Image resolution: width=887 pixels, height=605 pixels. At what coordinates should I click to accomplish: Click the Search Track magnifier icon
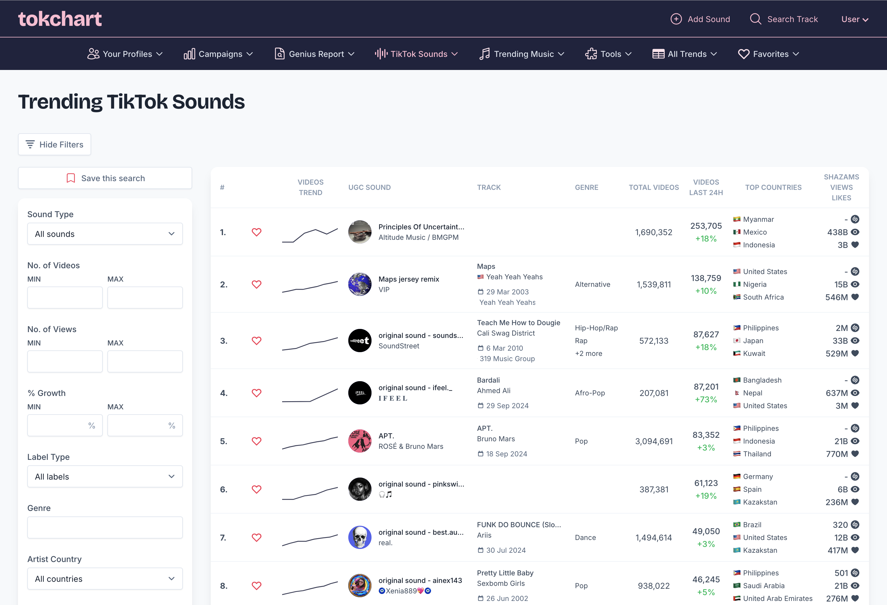coord(755,19)
